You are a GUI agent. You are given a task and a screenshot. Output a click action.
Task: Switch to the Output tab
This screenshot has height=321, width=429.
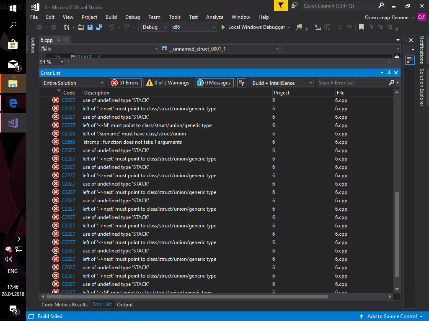click(x=125, y=305)
